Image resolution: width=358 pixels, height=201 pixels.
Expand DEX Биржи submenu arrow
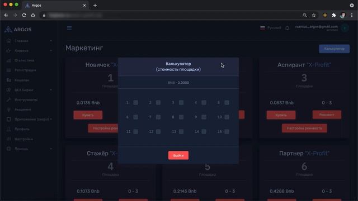click(x=51, y=90)
